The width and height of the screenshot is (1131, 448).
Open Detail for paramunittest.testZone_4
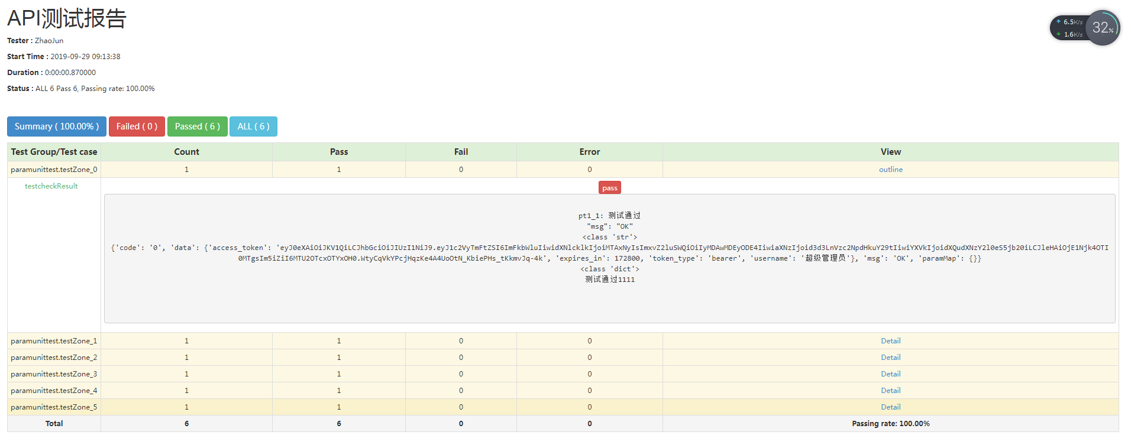click(890, 391)
